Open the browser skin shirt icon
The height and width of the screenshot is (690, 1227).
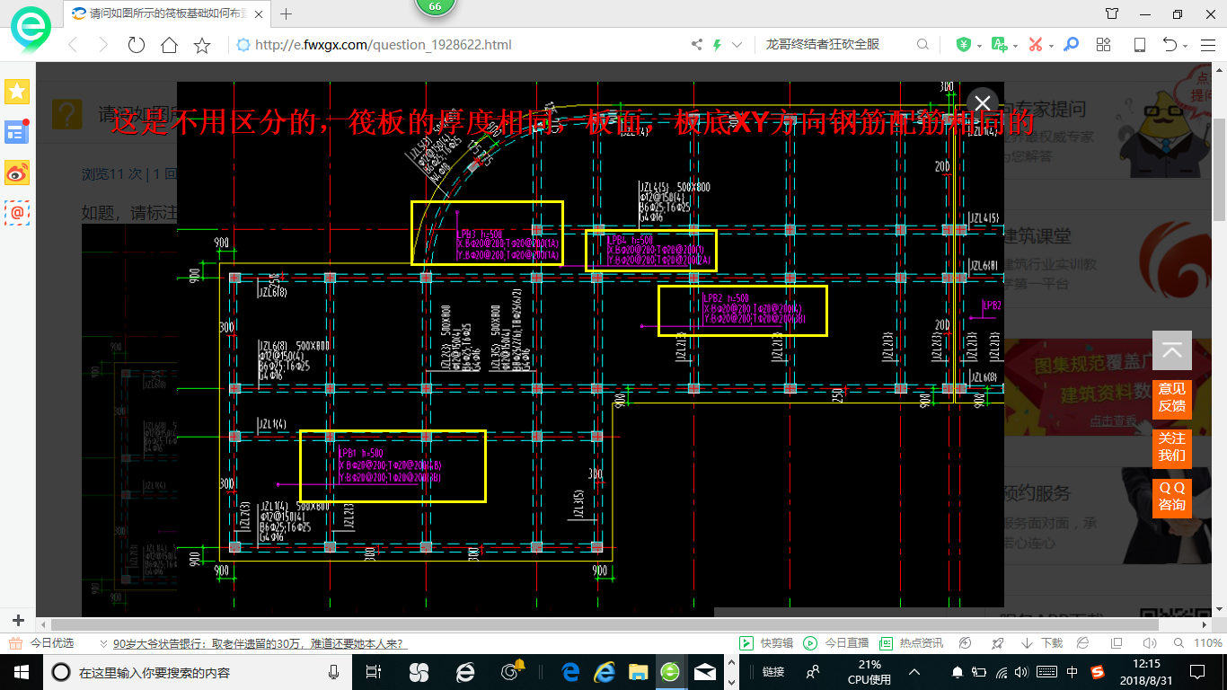[1112, 13]
